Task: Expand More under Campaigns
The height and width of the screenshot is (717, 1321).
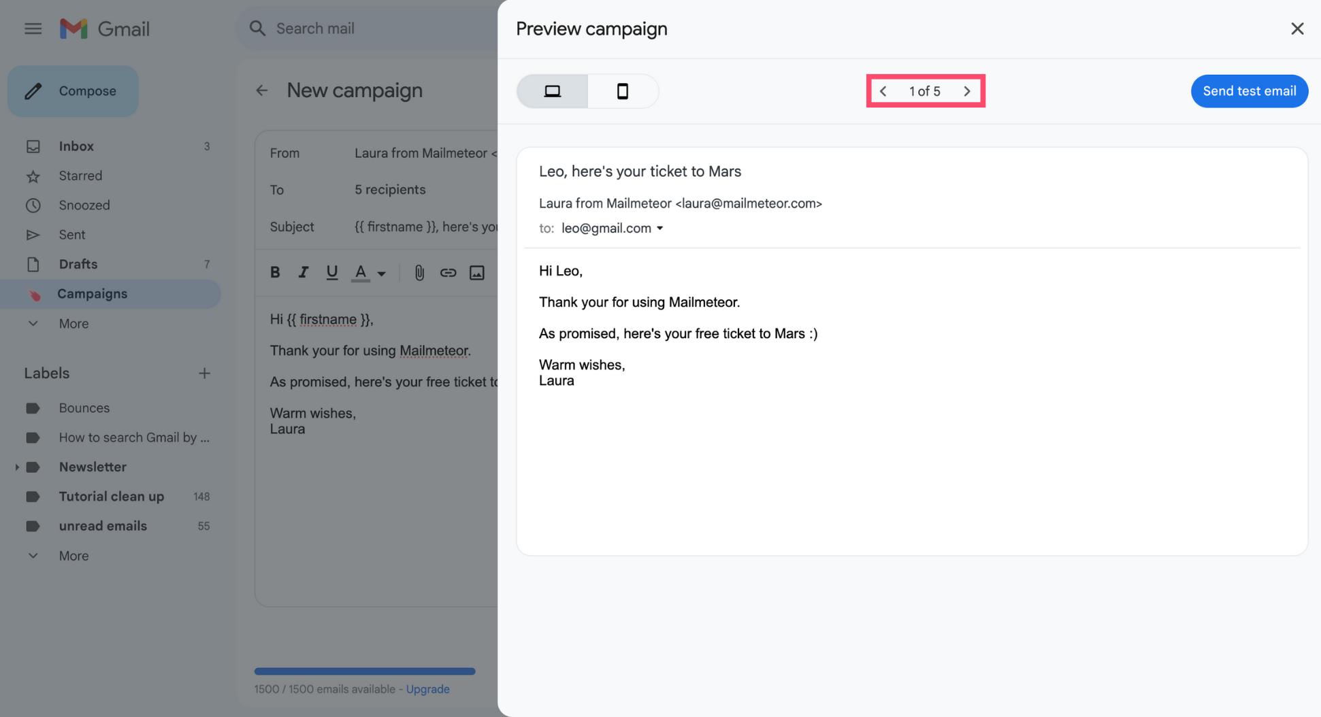Action: 110,324
